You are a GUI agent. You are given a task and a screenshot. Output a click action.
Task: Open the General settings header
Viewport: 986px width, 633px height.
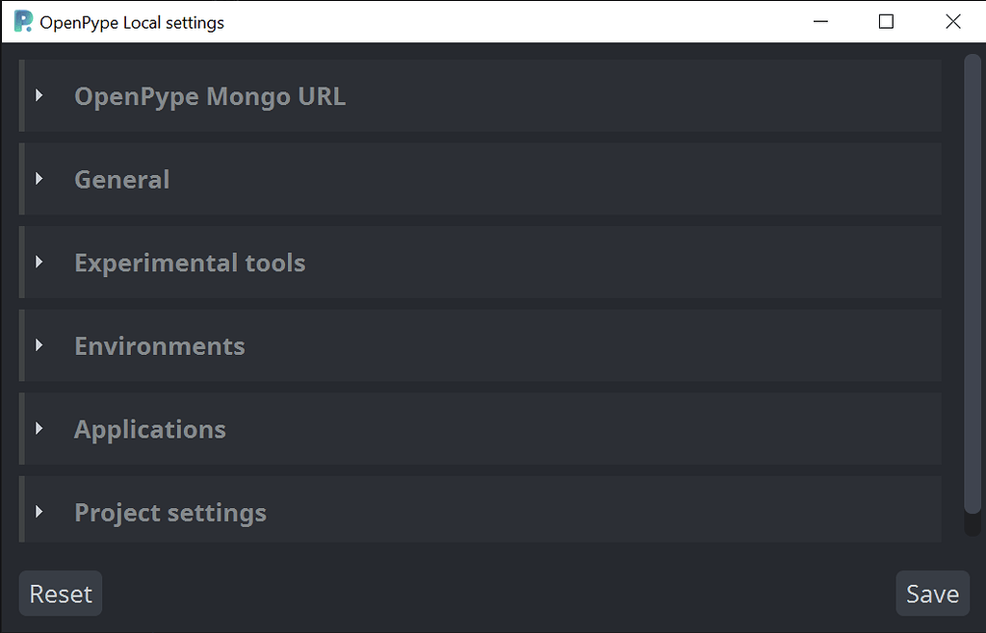pos(121,179)
